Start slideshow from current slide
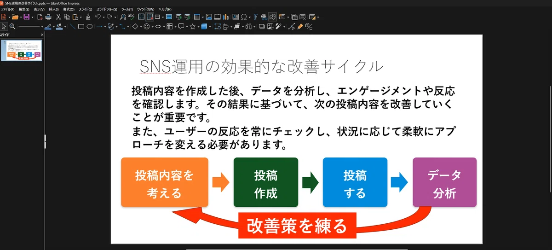552x250 pixels. [187, 17]
